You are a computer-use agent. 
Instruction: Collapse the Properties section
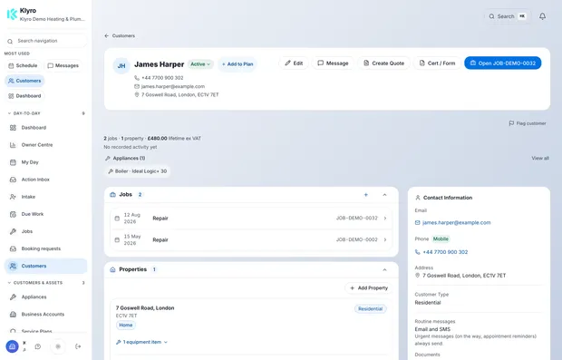384,269
